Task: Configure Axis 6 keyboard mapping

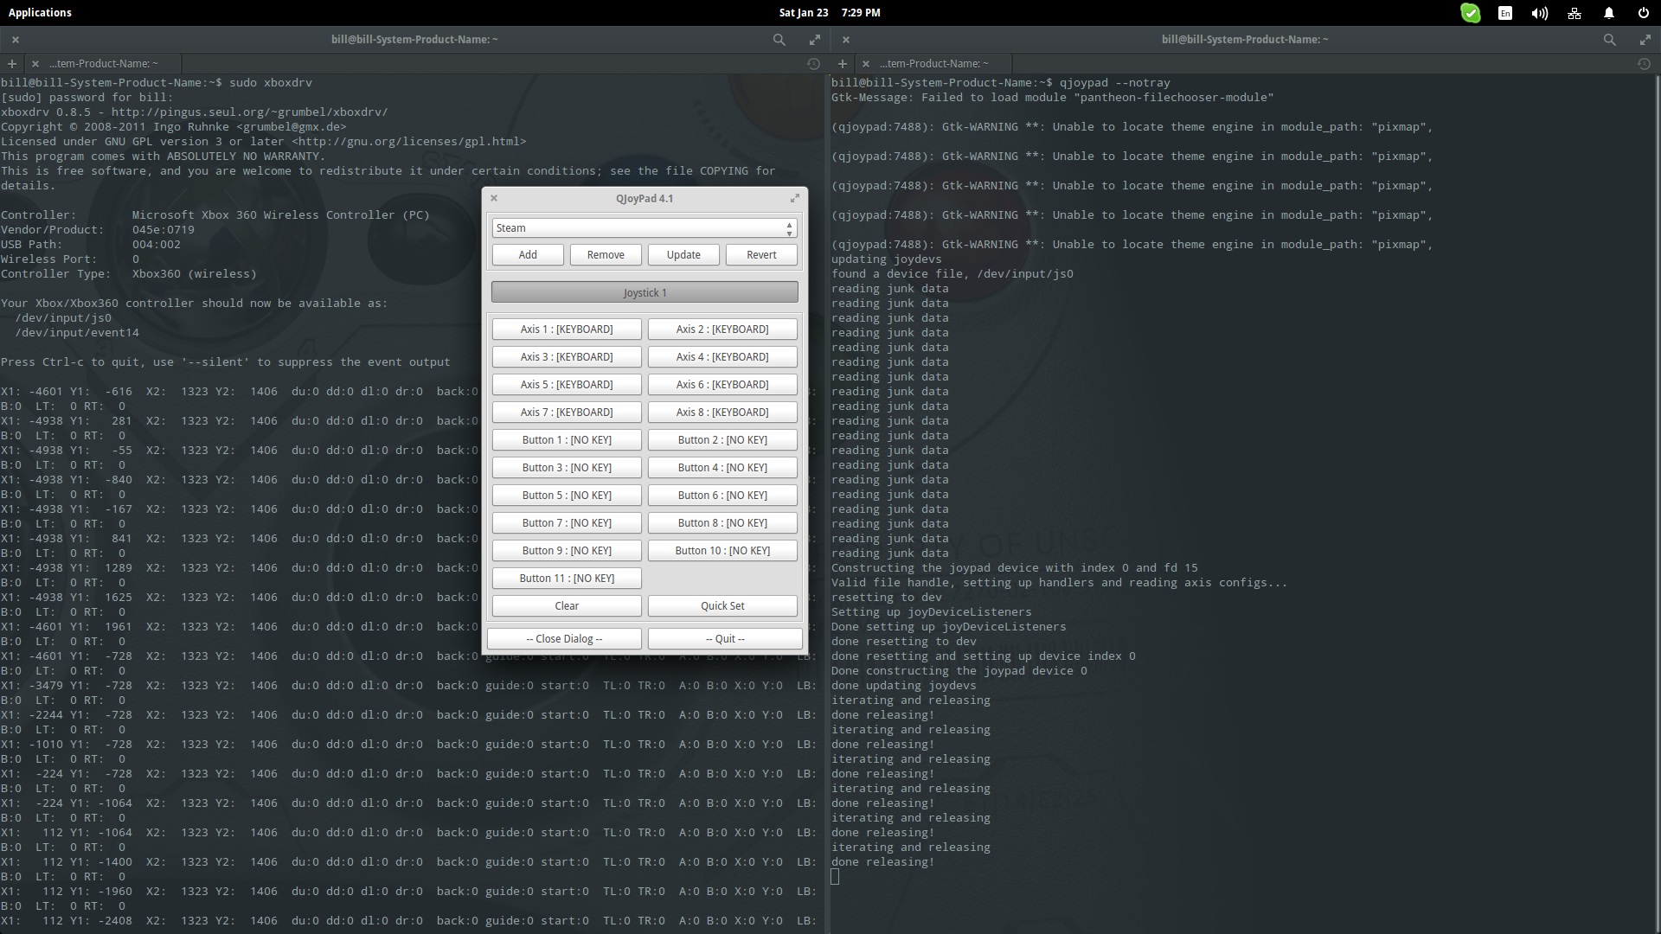Action: (x=722, y=385)
